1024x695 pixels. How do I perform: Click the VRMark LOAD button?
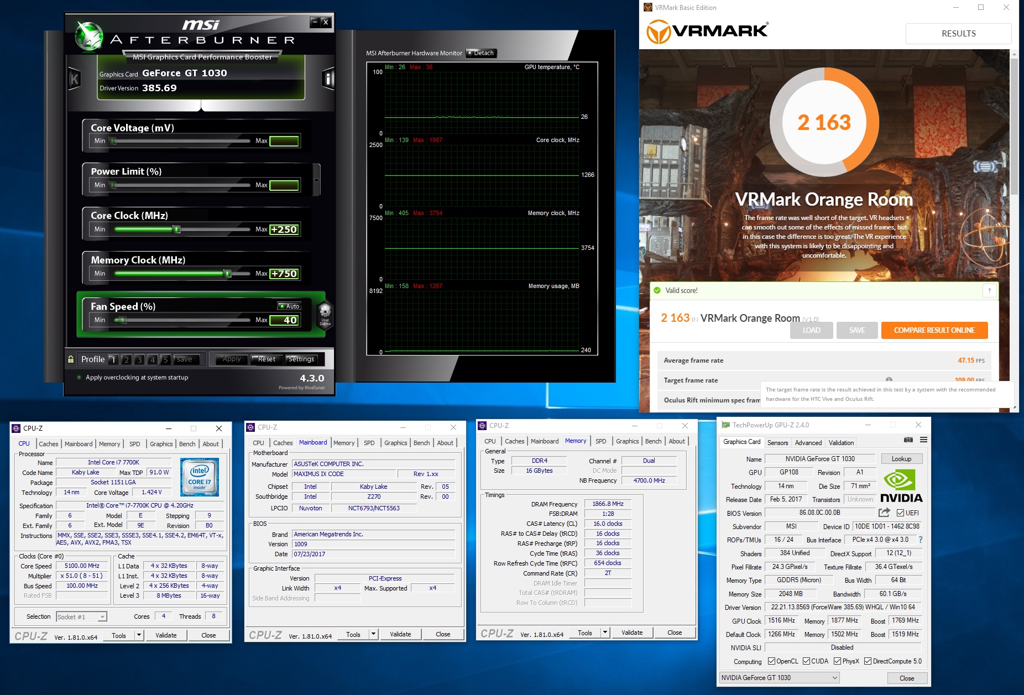click(811, 330)
